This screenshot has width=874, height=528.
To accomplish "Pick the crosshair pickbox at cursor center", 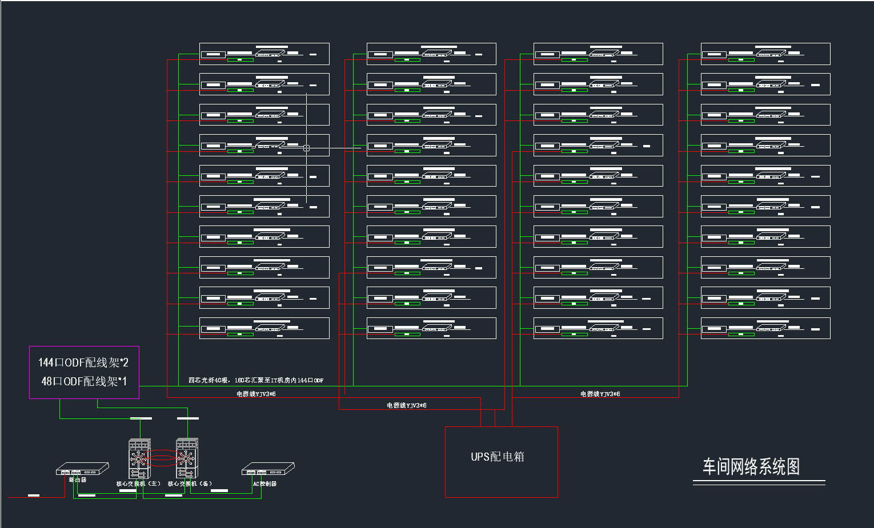I will [x=307, y=148].
